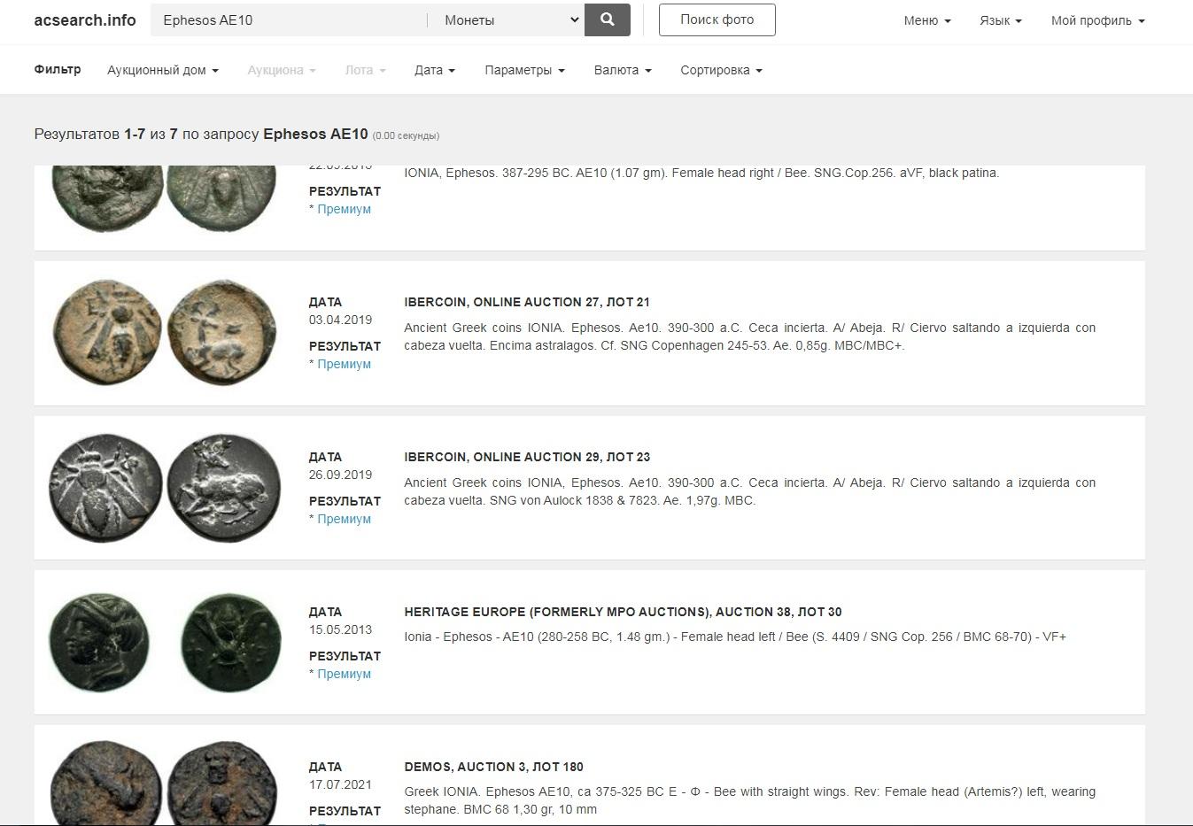Screen dimensions: 1193x826
Task: Click the Поиск фото button
Action: 717,19
